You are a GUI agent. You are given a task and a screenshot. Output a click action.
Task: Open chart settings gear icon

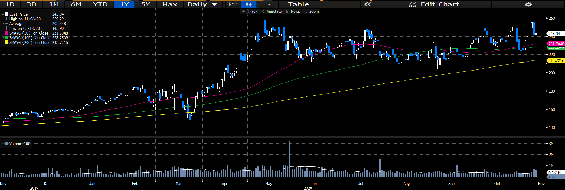528,4
